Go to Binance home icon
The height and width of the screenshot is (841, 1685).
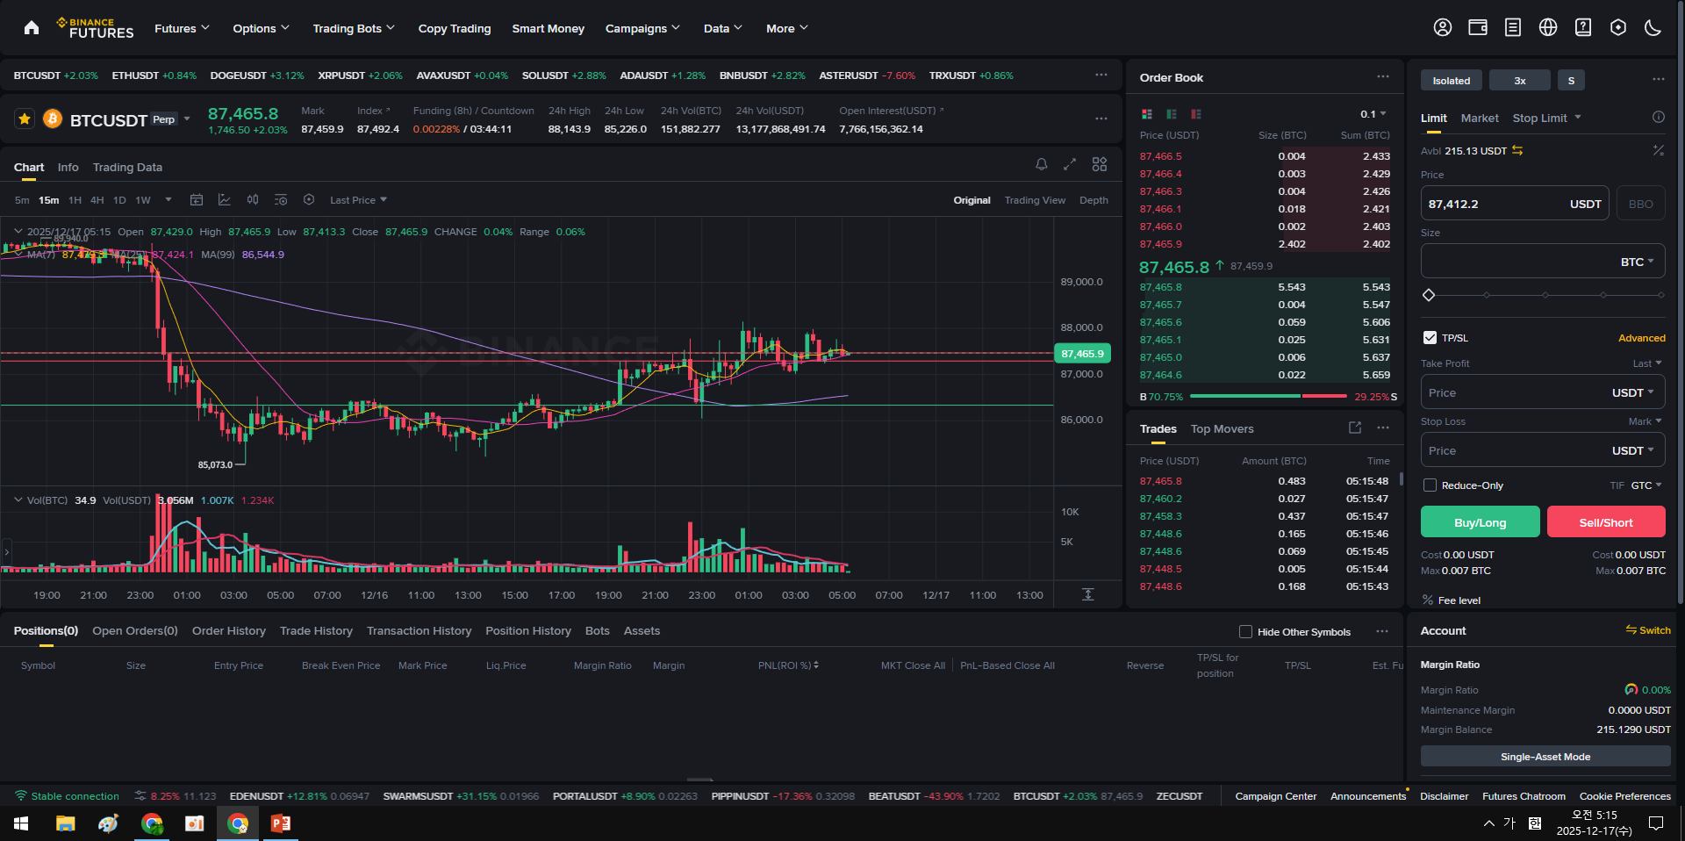pyautogui.click(x=32, y=28)
